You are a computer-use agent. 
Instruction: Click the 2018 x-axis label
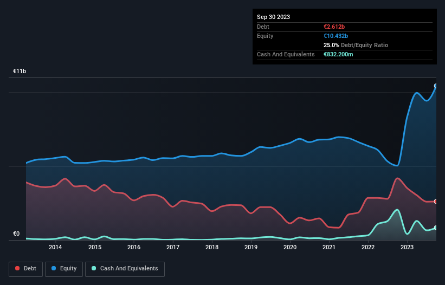[212, 247]
